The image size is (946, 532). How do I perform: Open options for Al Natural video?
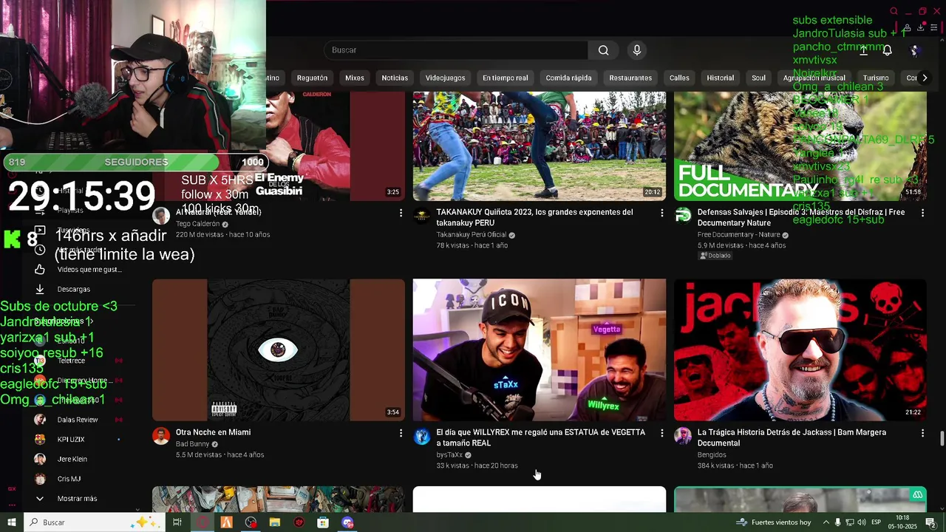click(401, 213)
